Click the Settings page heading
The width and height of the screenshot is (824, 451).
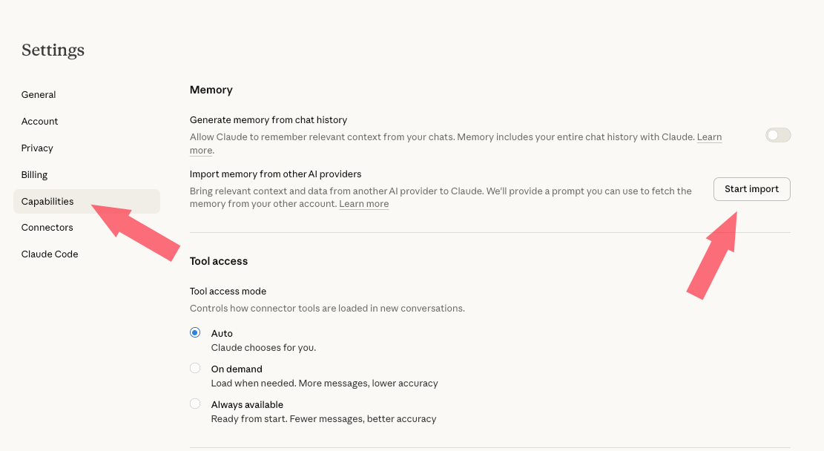pos(53,50)
